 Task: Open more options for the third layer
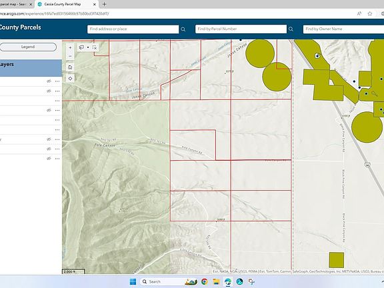57,101
